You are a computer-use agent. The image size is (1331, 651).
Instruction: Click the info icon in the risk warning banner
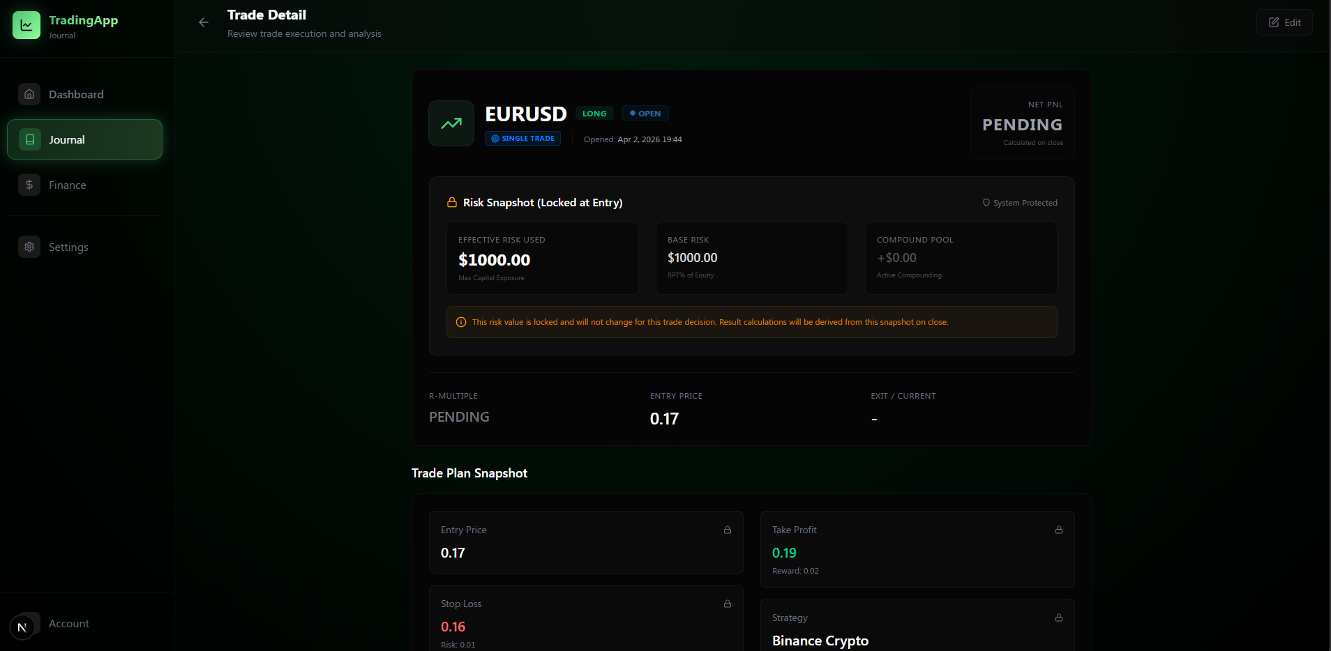(x=461, y=322)
